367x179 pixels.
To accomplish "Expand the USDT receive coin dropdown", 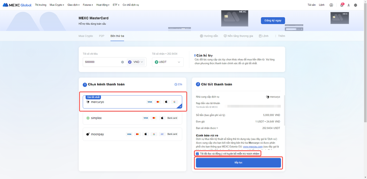I will (168, 62).
